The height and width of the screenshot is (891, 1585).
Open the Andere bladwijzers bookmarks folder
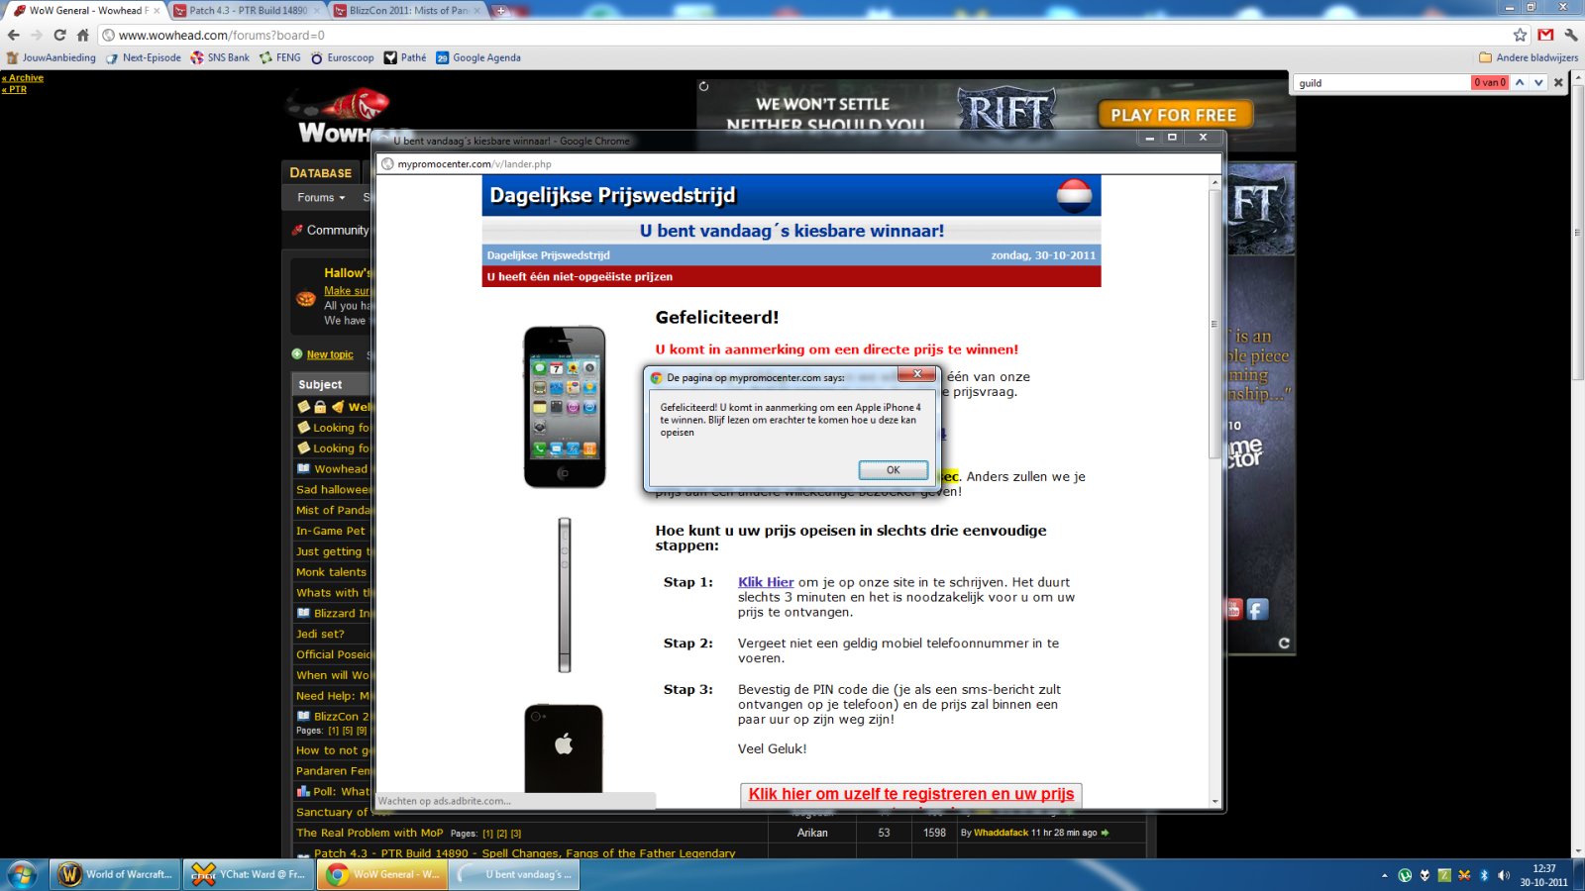(x=1528, y=57)
